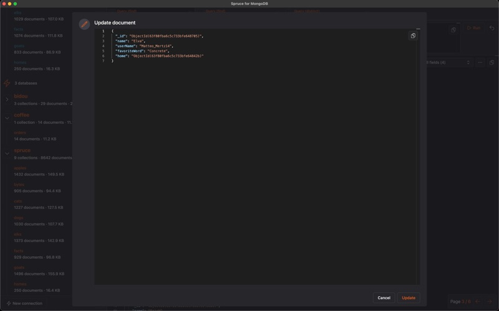Open the homes collection sized 16.3 KB

coord(20,63)
